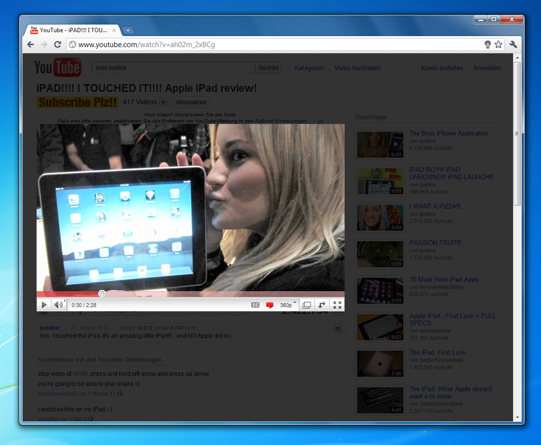Like XxxXSayerXxxX's comment with thumbs up

[120, 393]
